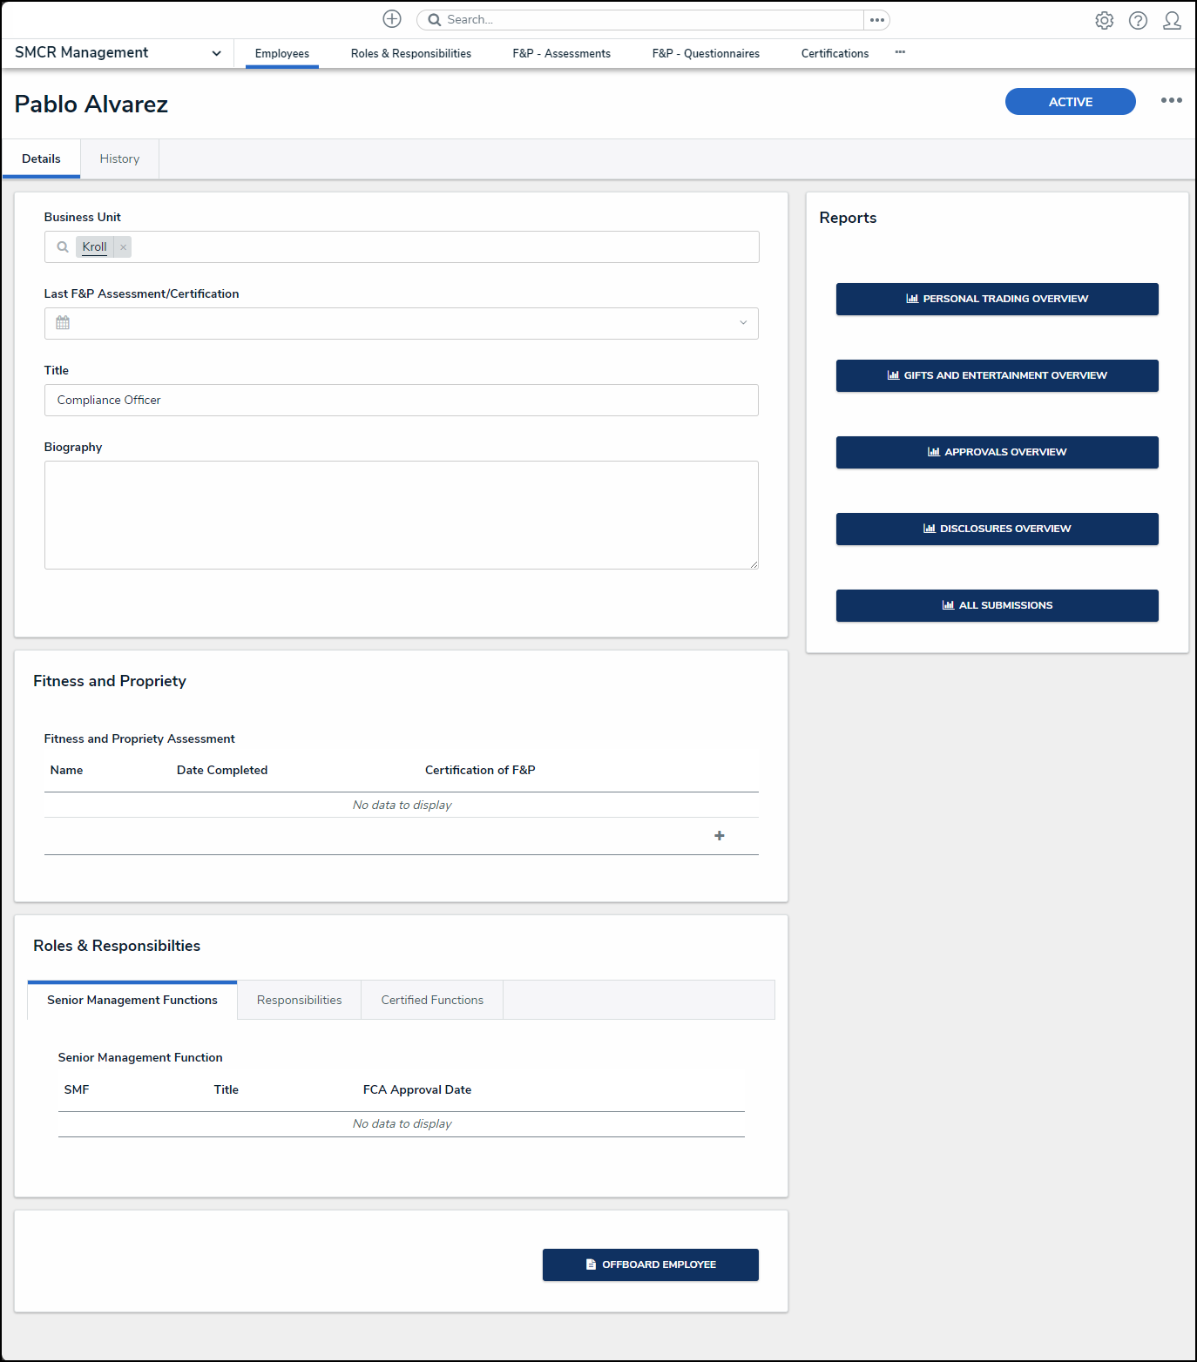The height and width of the screenshot is (1362, 1197).
Task: Open the settings gear icon
Action: 1104,21
